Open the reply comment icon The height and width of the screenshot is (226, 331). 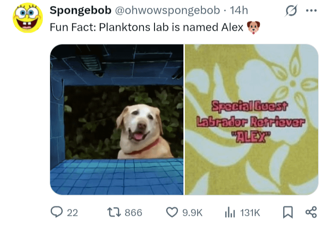(x=57, y=212)
